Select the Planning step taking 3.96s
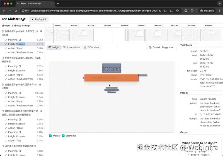Viewport: 223px width, 156px height. 22,40
